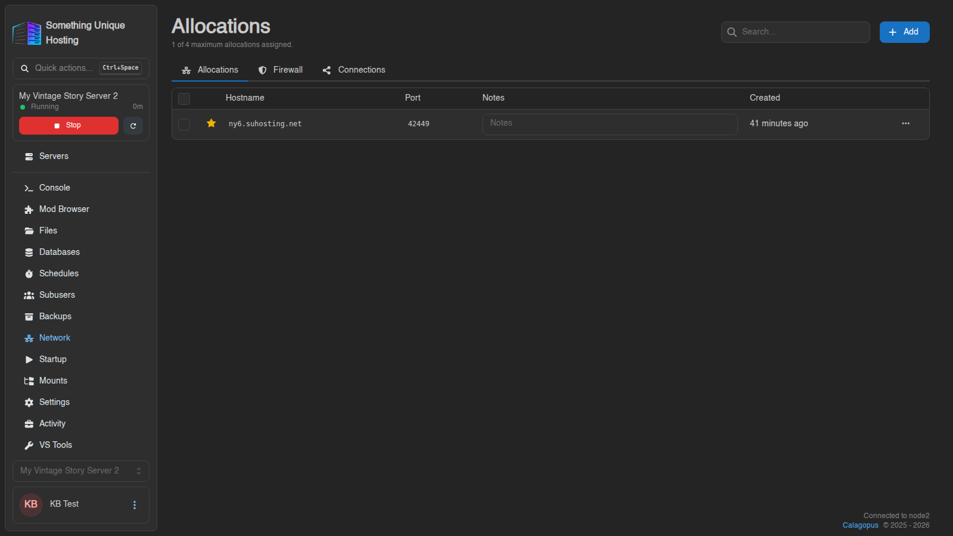
Task: Focus the allocations Search field
Action: coord(795,32)
